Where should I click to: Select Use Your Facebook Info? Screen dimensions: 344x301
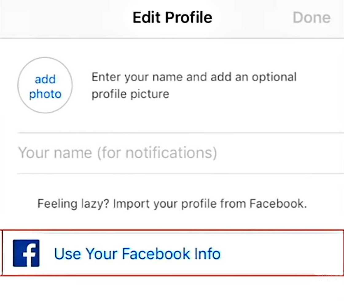tap(137, 253)
